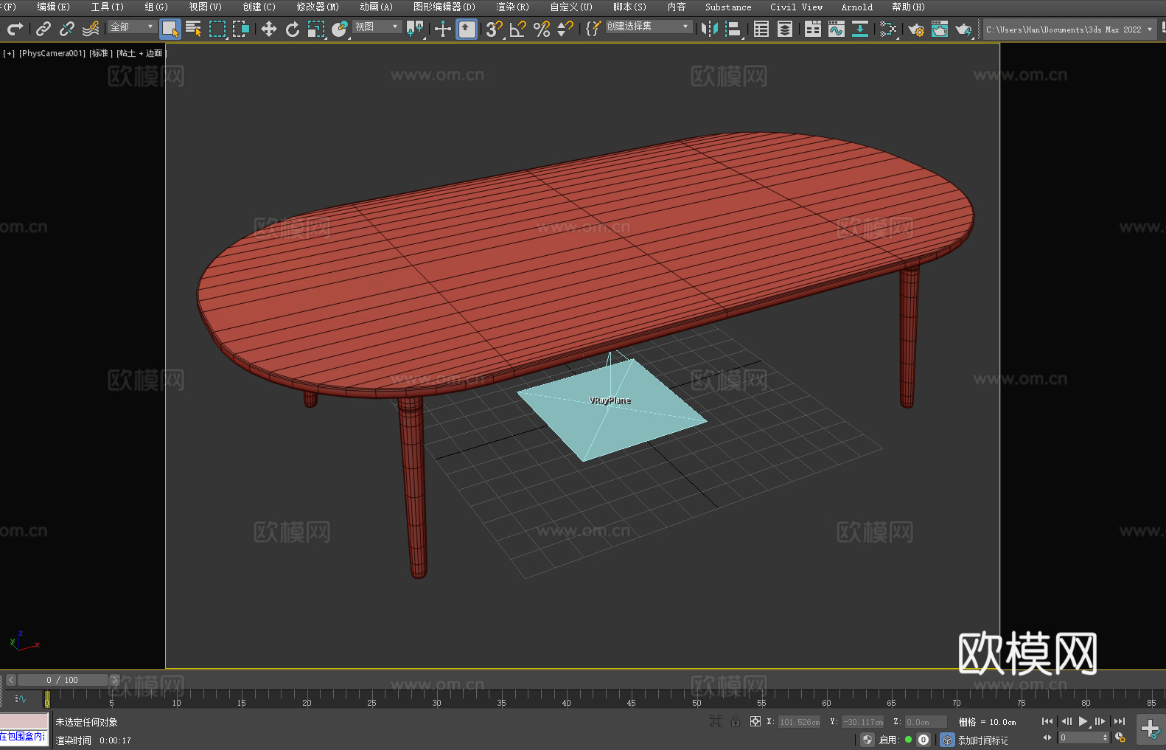The height and width of the screenshot is (750, 1166).
Task: Click the Redo arrow icon
Action: point(15,29)
